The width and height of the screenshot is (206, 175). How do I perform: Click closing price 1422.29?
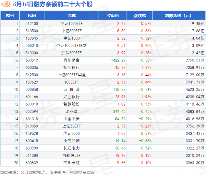click(118, 60)
